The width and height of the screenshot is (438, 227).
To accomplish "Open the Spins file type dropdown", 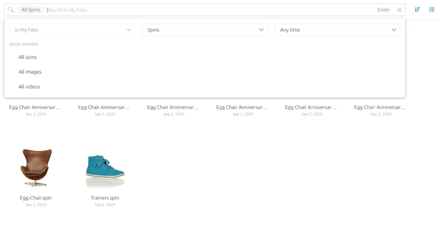I will (204, 30).
